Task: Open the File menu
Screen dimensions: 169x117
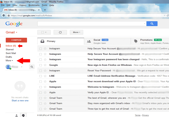Action: 3,5
